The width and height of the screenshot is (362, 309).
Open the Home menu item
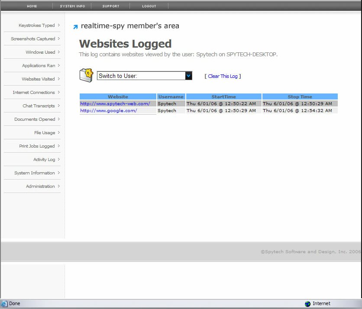tap(32, 6)
